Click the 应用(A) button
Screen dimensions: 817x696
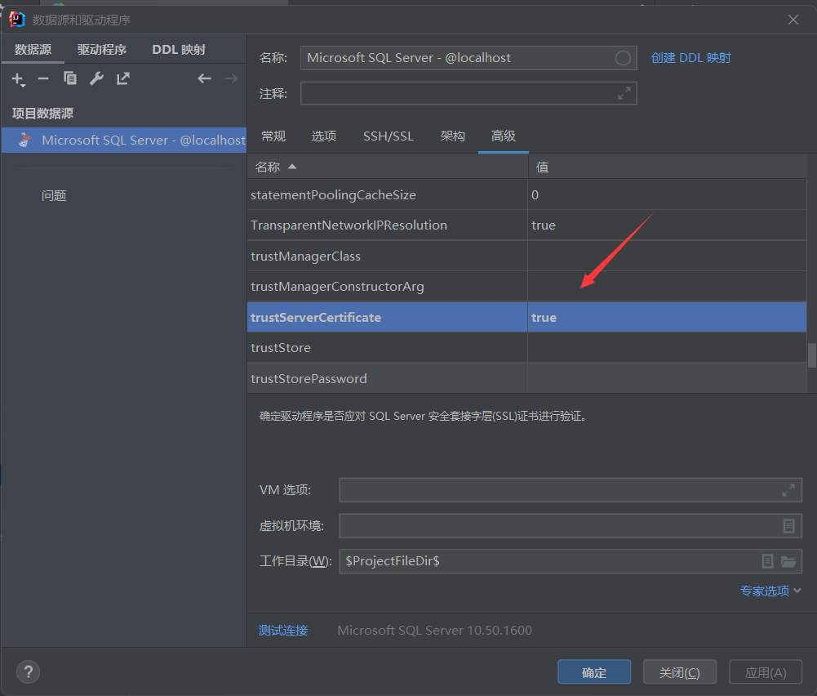point(766,672)
